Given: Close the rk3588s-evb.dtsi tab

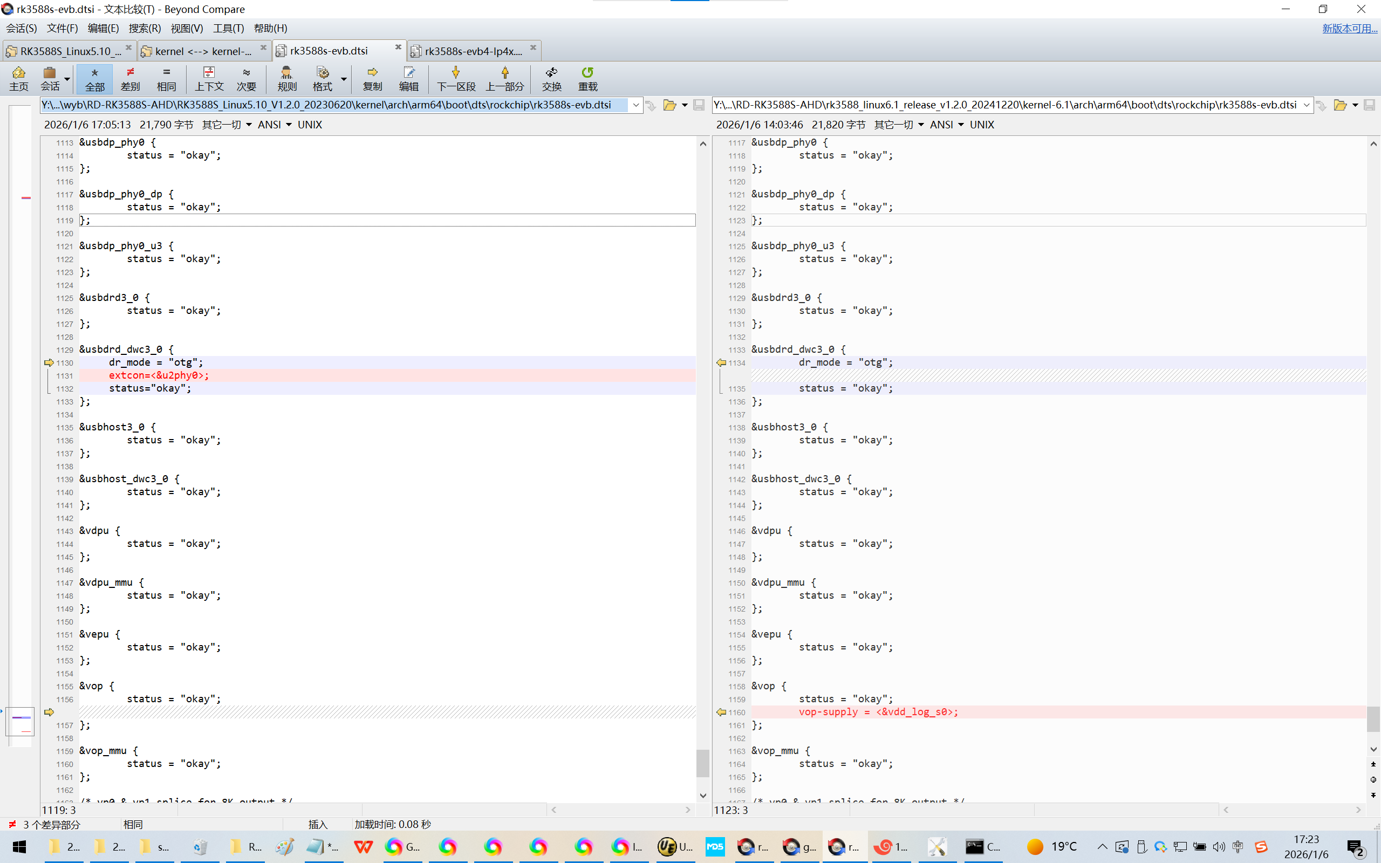Looking at the screenshot, I should (x=398, y=47).
